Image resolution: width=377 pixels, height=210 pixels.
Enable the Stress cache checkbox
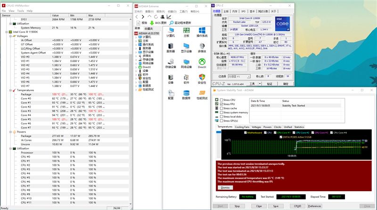pos(221,109)
